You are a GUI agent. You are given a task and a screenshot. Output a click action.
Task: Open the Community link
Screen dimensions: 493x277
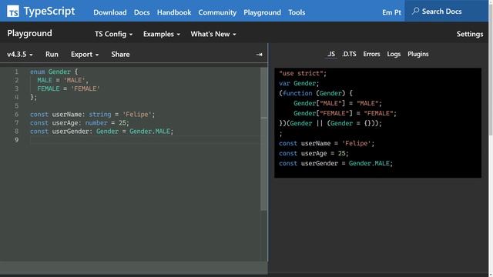pos(217,12)
